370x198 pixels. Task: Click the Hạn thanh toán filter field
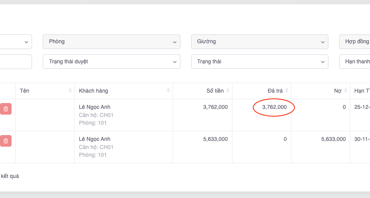[x=355, y=62]
